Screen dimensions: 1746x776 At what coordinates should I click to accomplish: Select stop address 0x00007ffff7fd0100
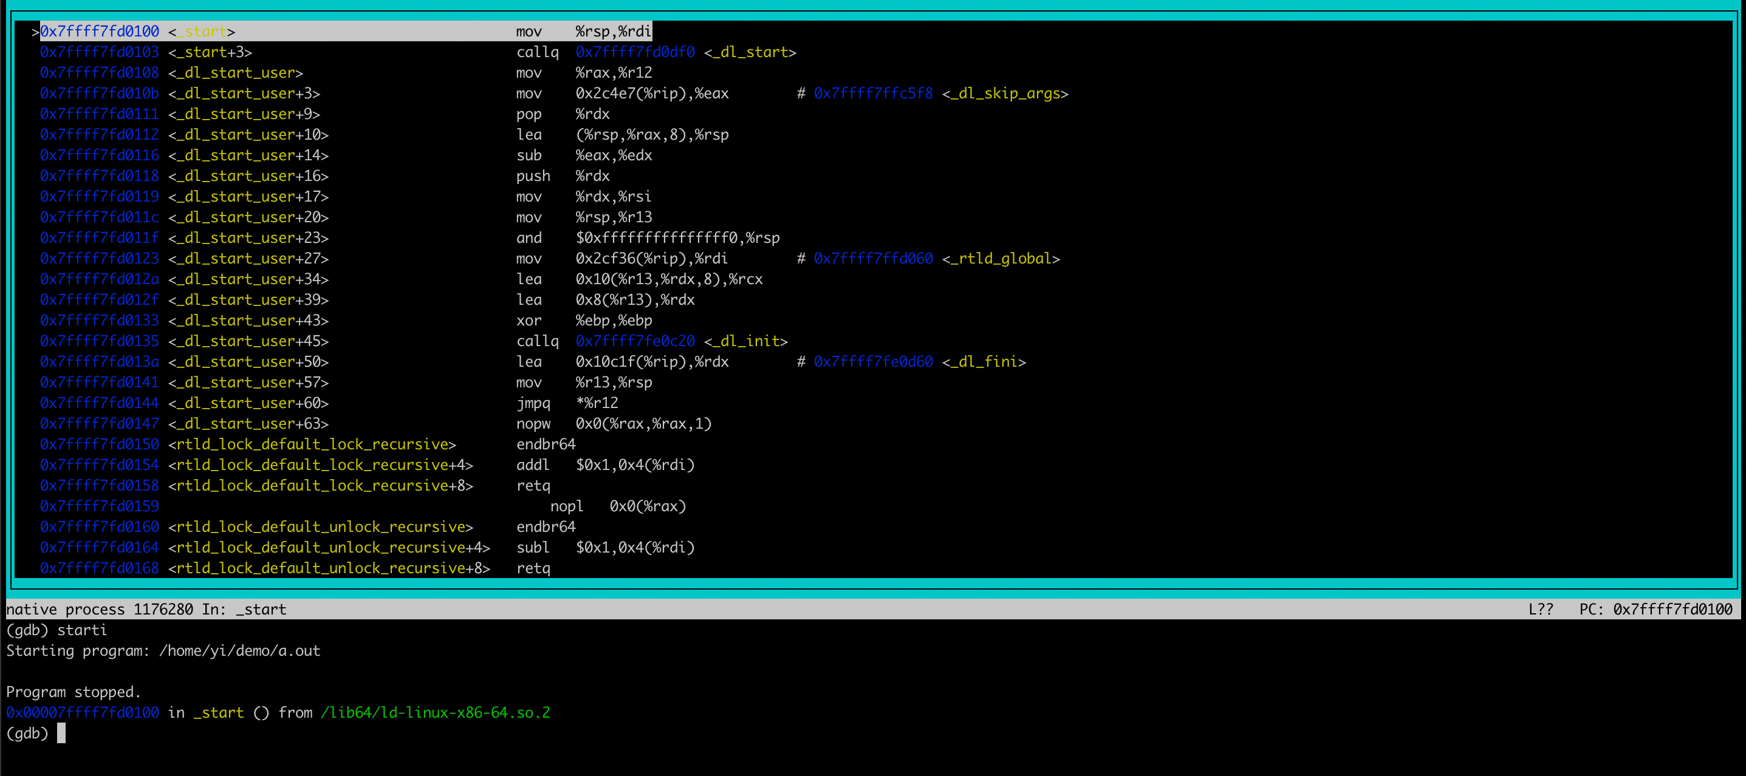83,713
